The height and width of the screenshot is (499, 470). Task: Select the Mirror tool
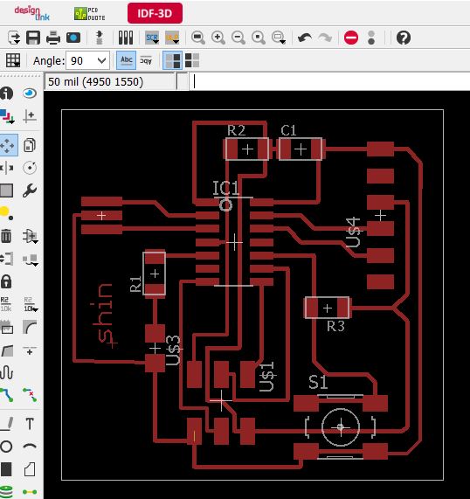coord(6,168)
